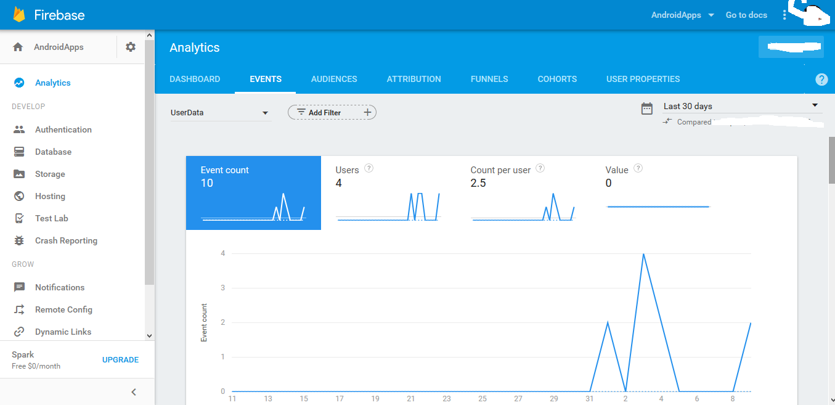The width and height of the screenshot is (835, 405).
Task: Click the home icon beside AndroidApps
Action: click(x=18, y=47)
